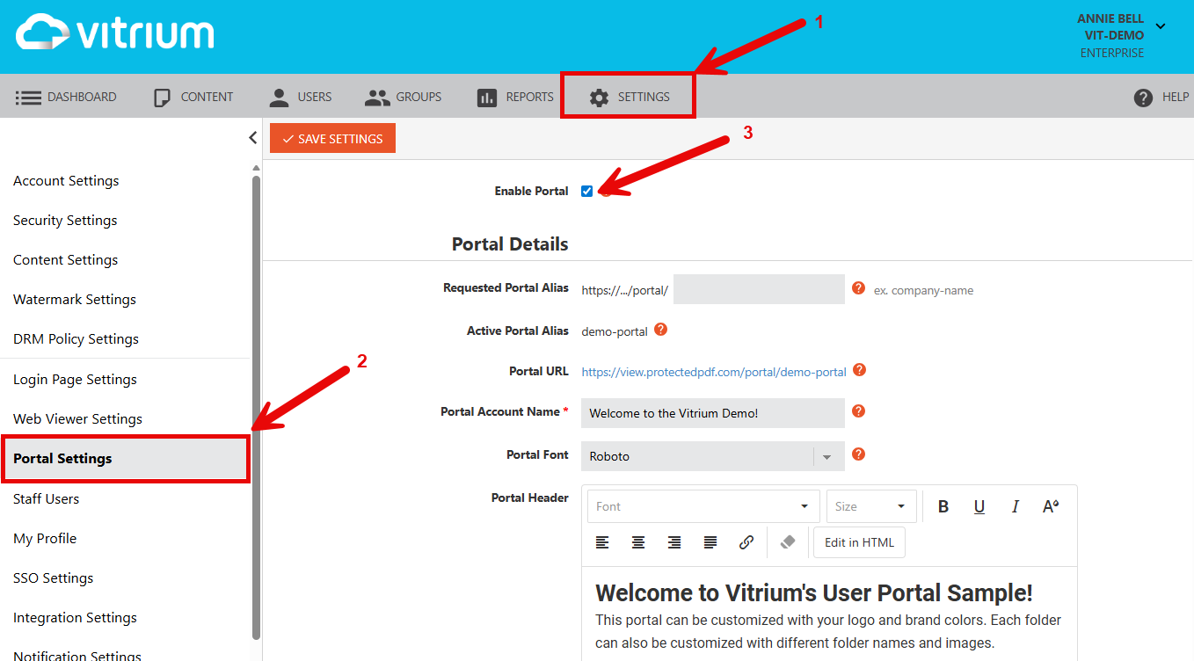The height and width of the screenshot is (661, 1194).
Task: Toggle bold formatting in Portal Header editor
Action: [x=943, y=506]
